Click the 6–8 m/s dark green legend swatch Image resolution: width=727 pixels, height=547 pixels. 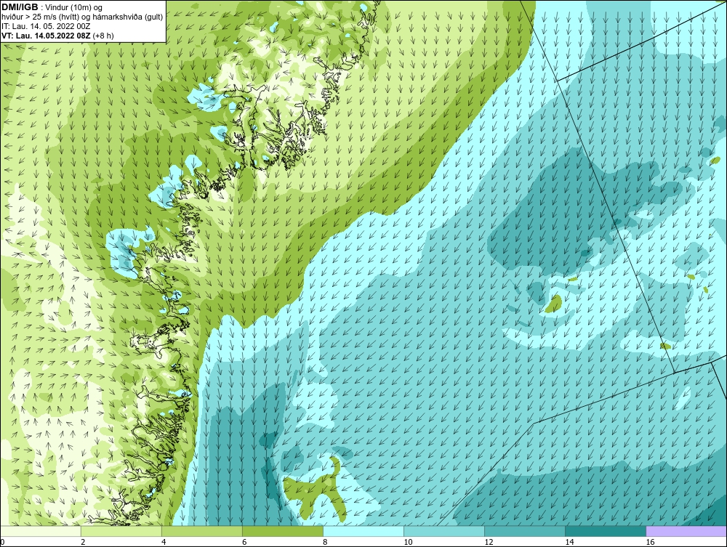[282, 531]
